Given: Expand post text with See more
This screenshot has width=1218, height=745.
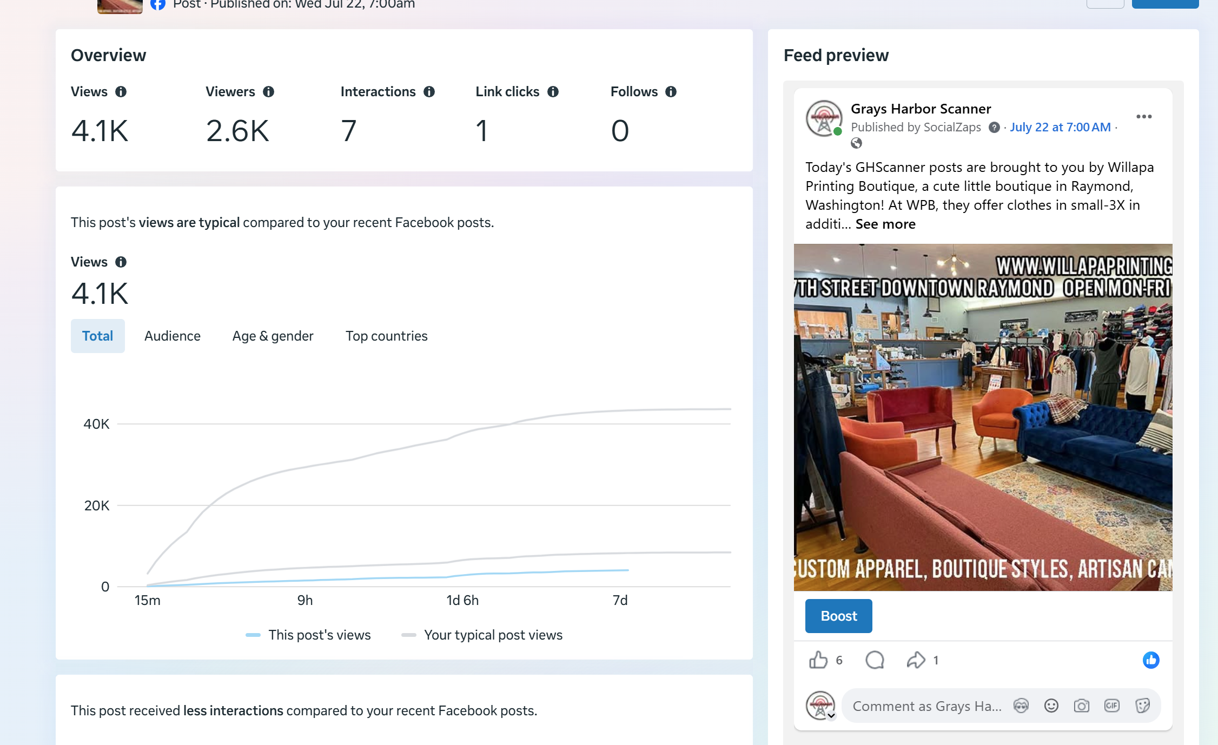Looking at the screenshot, I should (885, 224).
